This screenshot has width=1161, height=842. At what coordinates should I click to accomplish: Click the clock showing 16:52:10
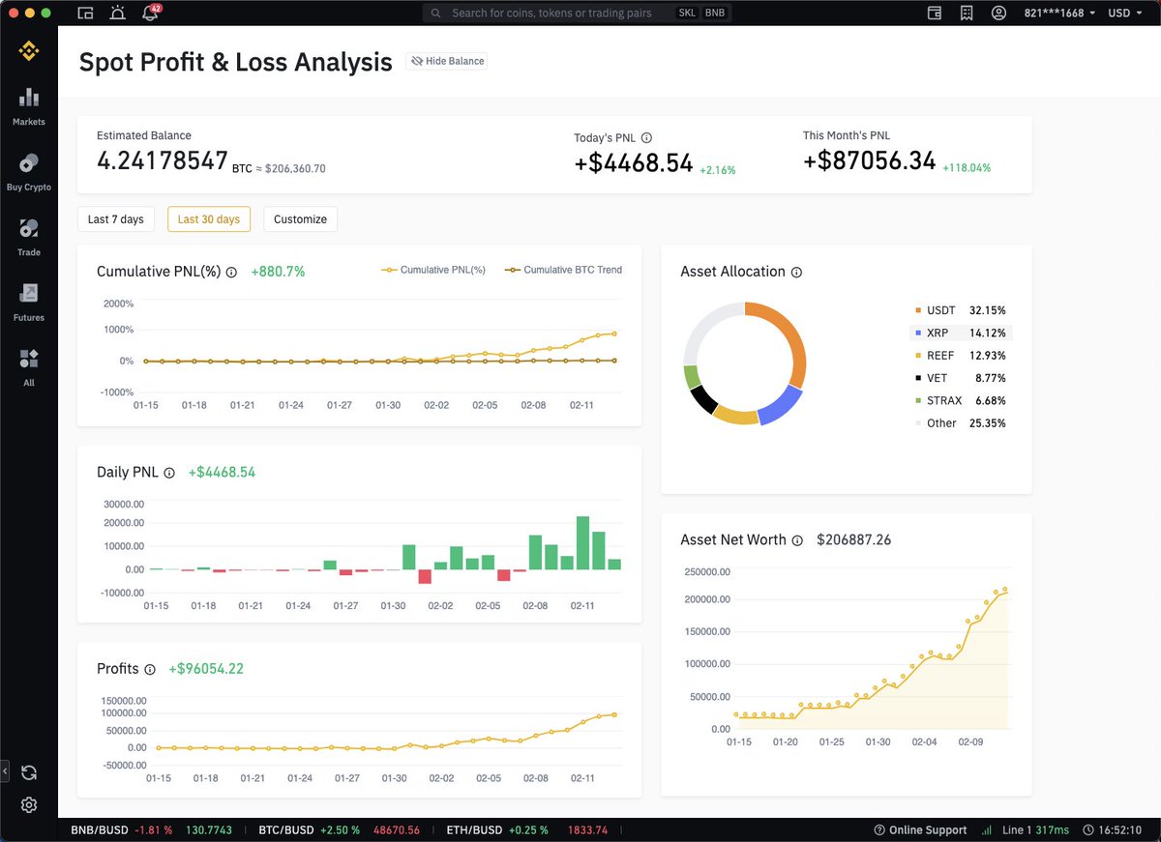[x=1112, y=830]
